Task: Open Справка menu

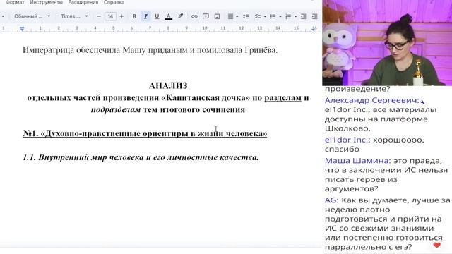Action: tap(114, 2)
